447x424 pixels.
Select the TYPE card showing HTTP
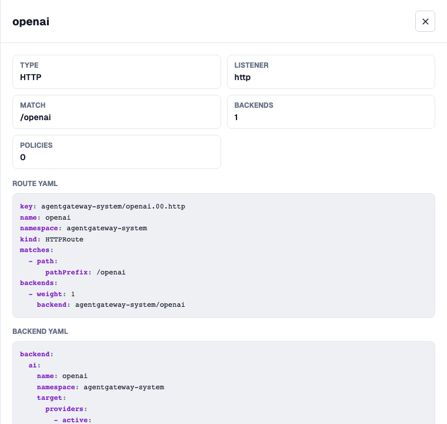tap(116, 72)
